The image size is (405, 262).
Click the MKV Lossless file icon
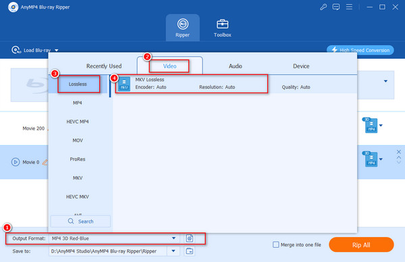pyautogui.click(x=124, y=84)
